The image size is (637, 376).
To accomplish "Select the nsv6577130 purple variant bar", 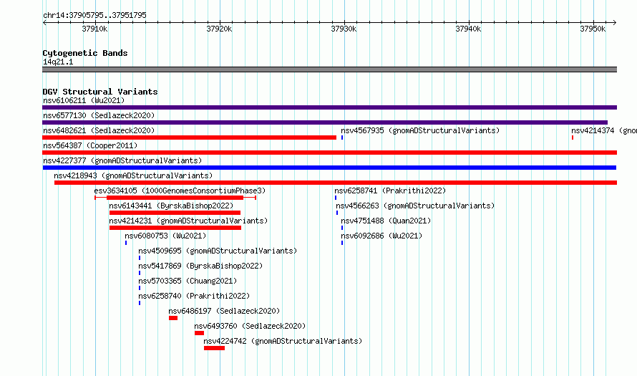I will pyautogui.click(x=325, y=122).
